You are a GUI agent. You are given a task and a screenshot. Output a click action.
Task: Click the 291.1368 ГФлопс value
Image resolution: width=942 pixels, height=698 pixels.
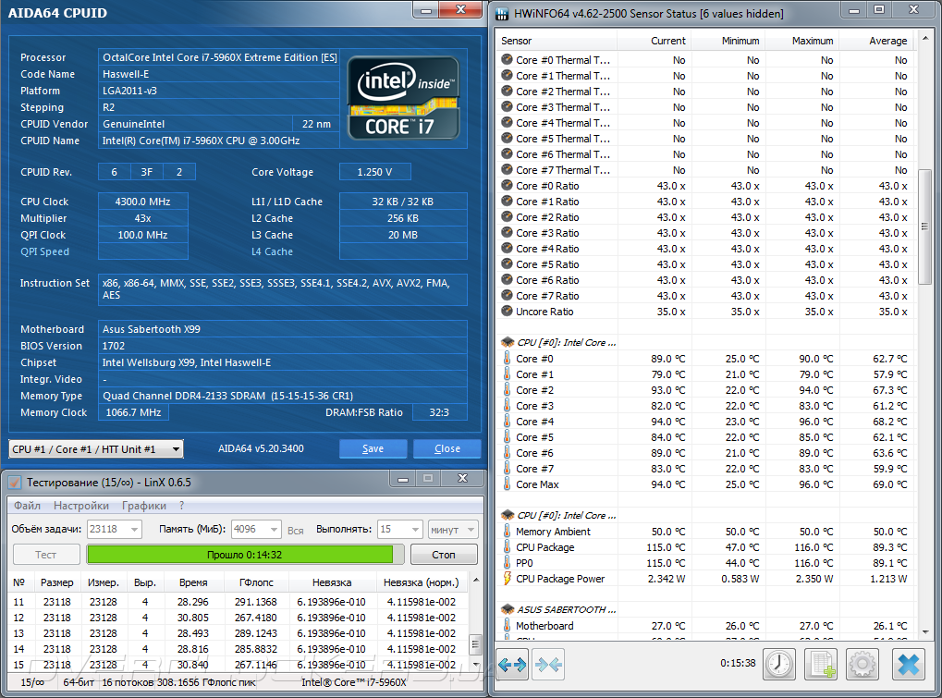click(x=256, y=601)
